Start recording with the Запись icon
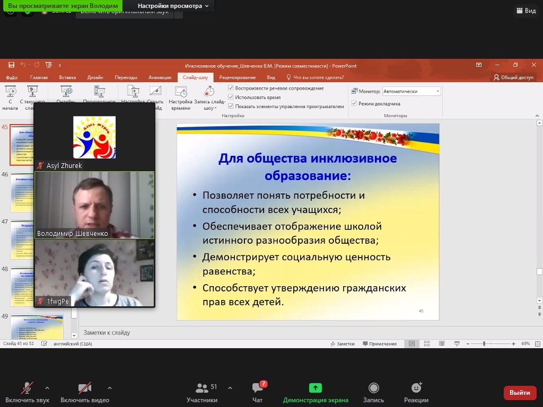Screen dimensions: 543x407 373,392
